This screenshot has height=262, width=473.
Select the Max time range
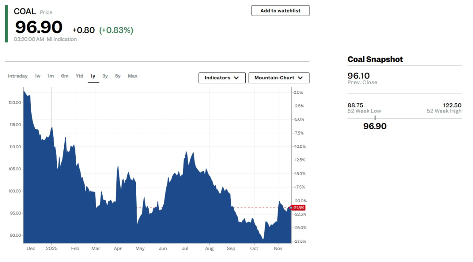(132, 76)
